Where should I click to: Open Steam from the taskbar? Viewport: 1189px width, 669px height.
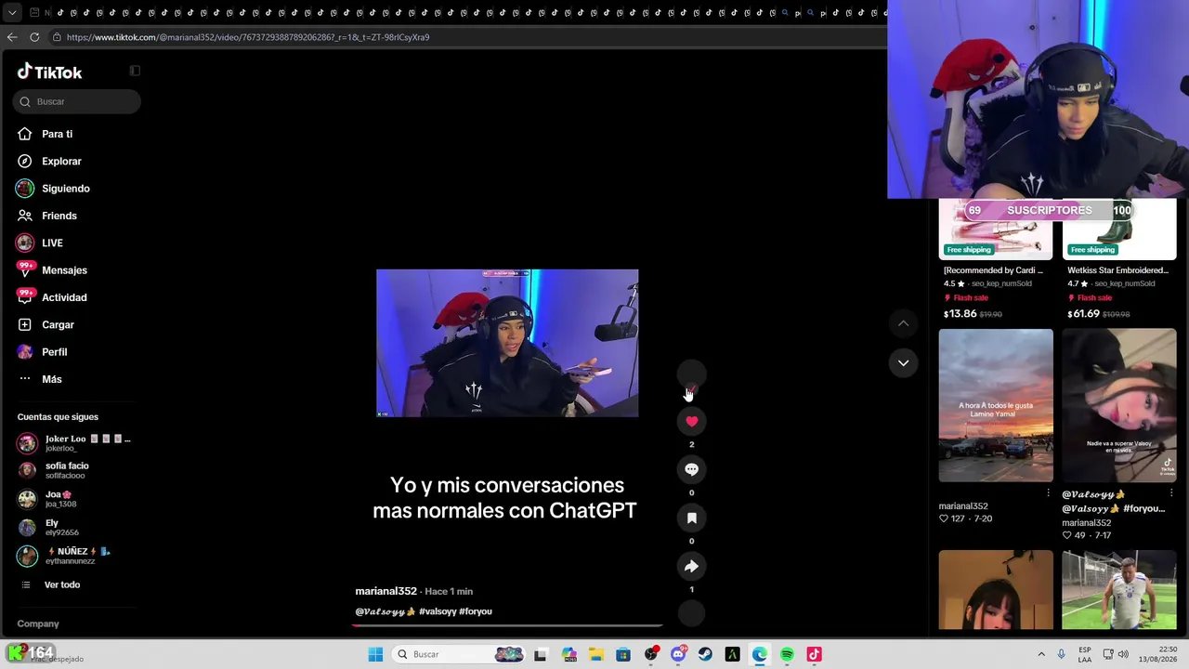coord(705,654)
